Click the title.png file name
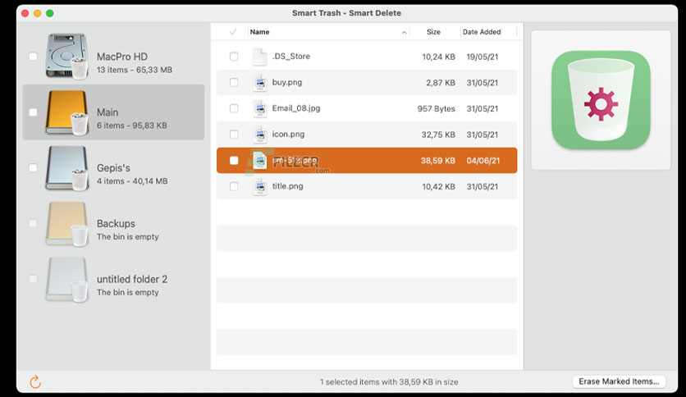The height and width of the screenshot is (397, 686). [x=287, y=186]
